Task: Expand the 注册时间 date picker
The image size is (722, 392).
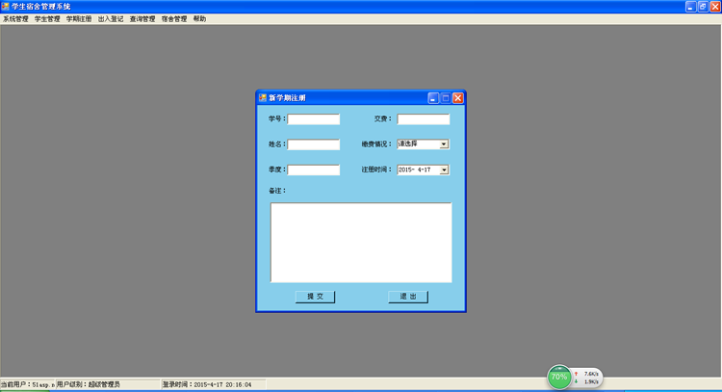Action: [x=444, y=170]
